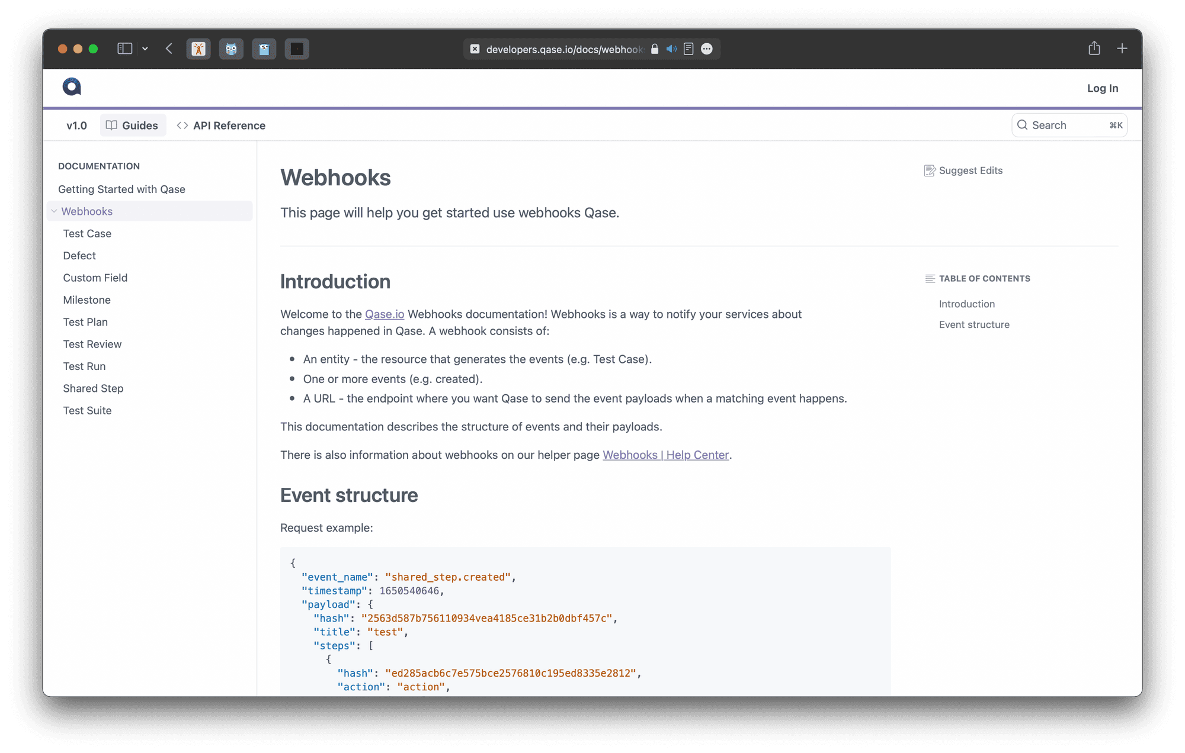
Task: Click Suggest Edits link
Action: click(963, 170)
